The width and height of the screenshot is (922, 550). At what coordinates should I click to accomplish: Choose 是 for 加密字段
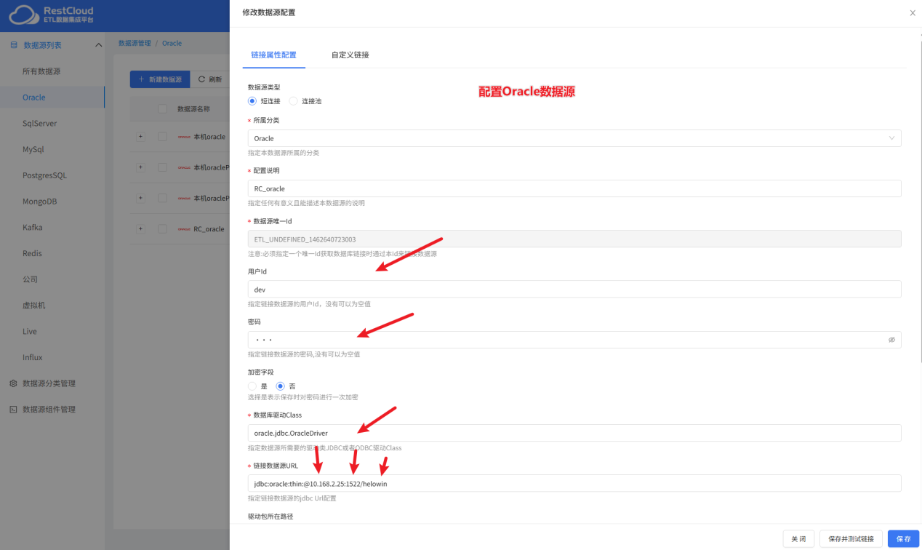coord(252,386)
